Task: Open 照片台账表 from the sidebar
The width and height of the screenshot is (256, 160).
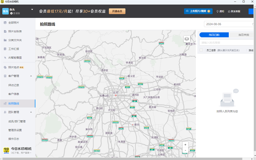Action: pos(15,31)
